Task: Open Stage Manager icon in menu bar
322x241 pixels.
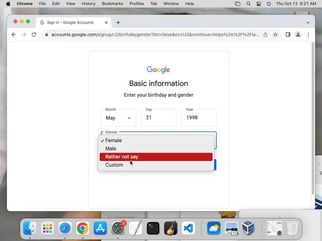Action: [238, 4]
